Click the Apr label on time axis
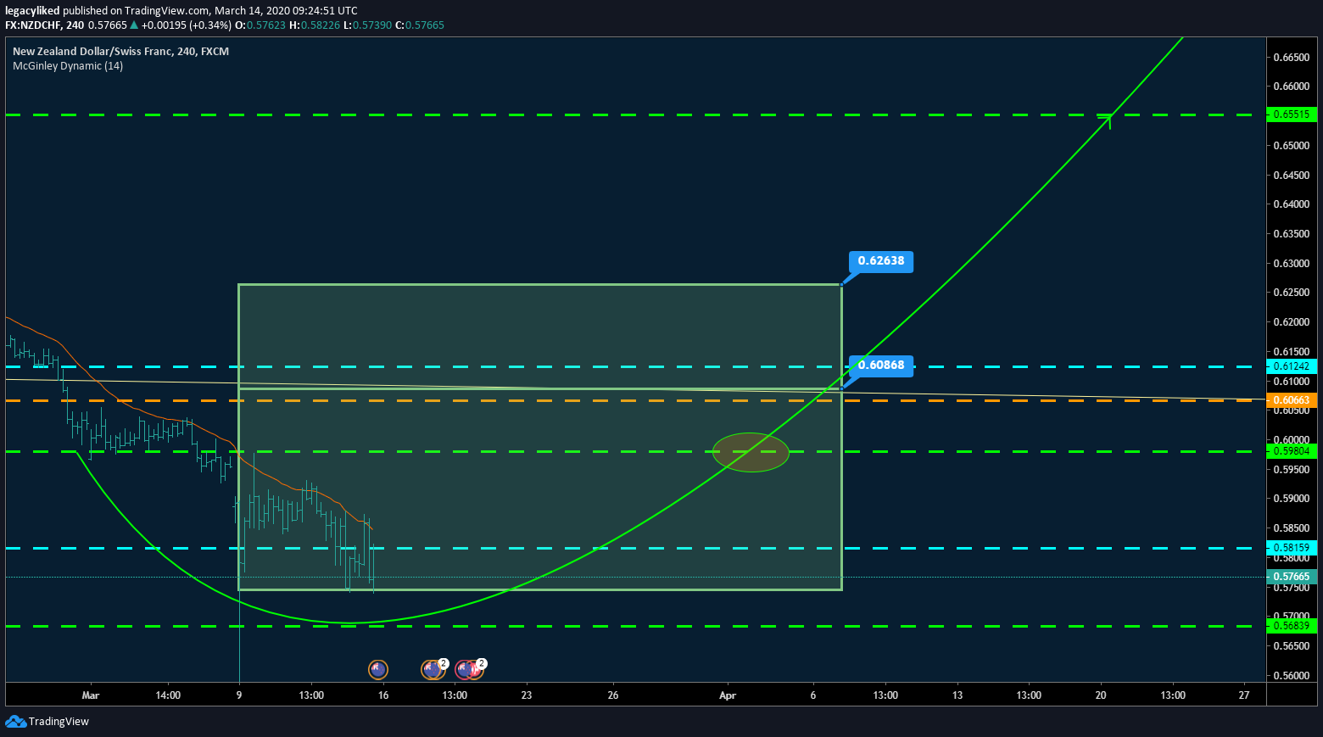This screenshot has width=1323, height=737. pyautogui.click(x=728, y=695)
